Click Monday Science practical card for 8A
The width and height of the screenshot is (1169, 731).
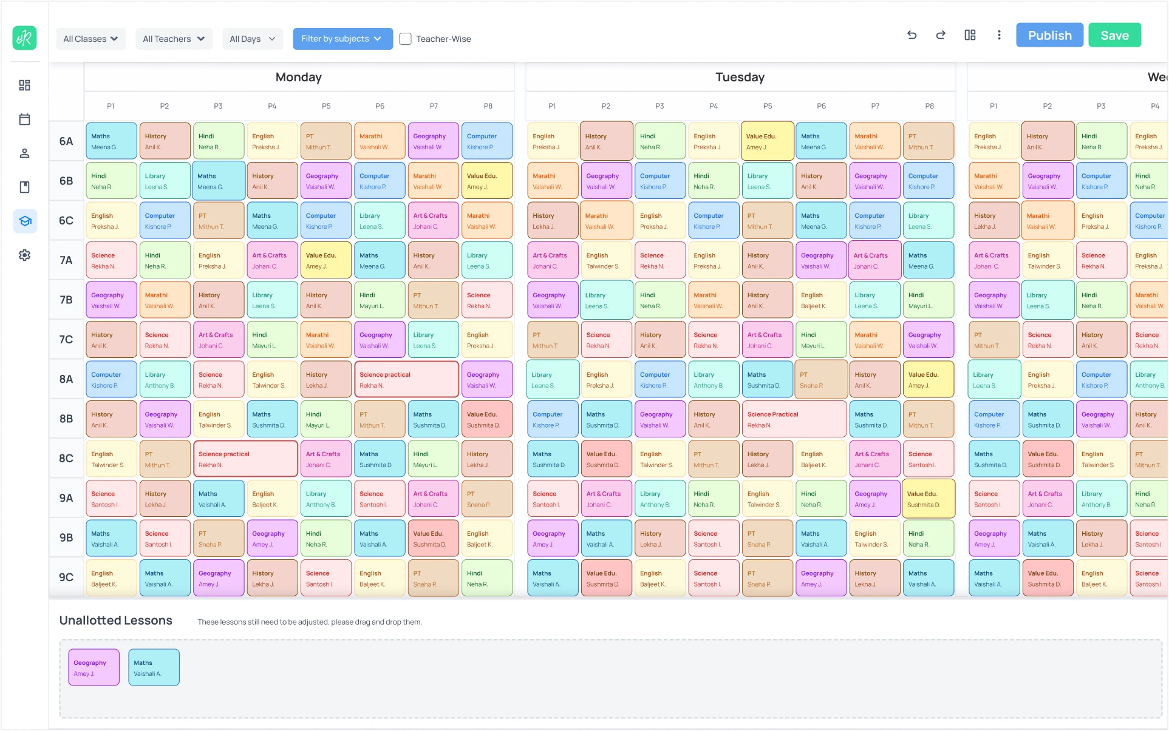[x=406, y=379]
